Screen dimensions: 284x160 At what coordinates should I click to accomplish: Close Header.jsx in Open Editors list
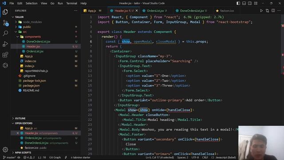(x=18, y=133)
